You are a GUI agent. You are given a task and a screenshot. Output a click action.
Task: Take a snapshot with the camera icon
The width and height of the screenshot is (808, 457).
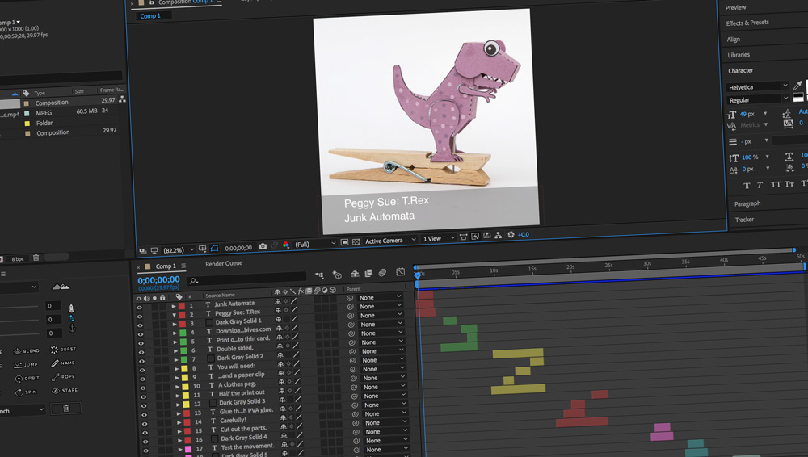[x=263, y=246]
